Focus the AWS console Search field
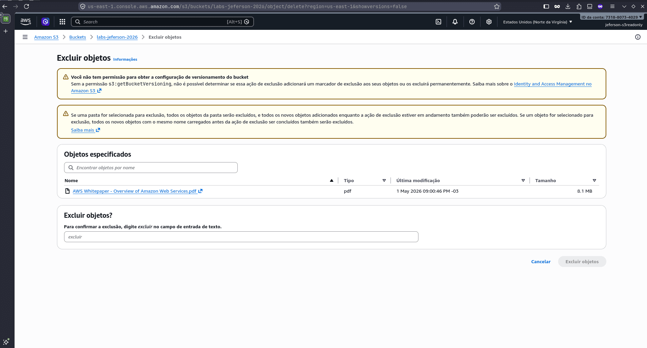The image size is (647, 348). tap(162, 22)
